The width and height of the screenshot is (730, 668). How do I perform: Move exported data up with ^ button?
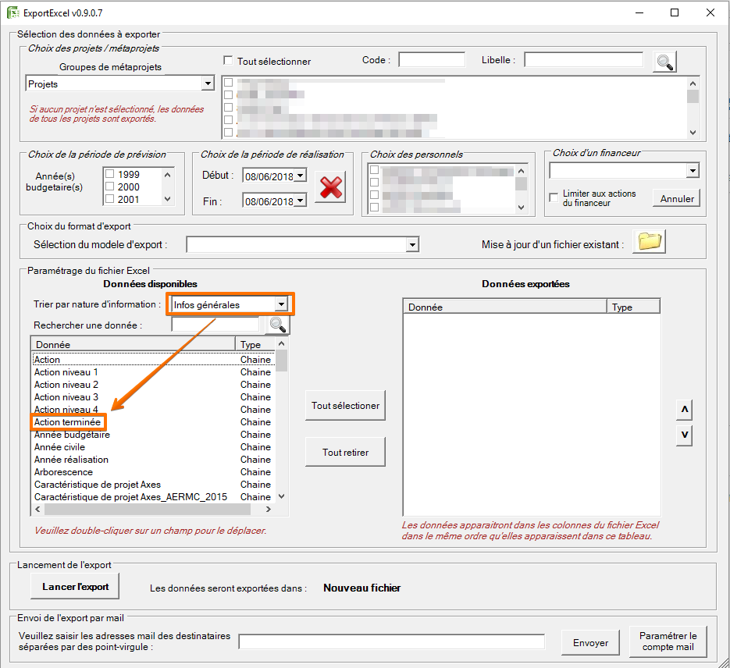684,410
